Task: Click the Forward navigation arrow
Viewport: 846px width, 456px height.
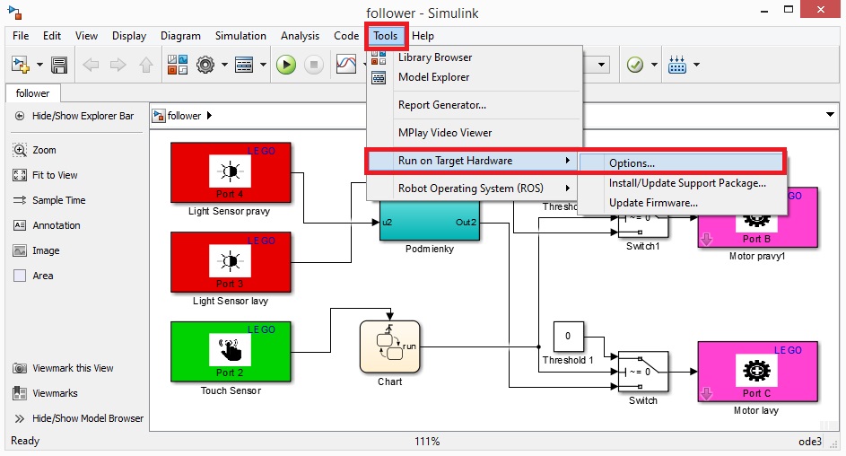Action: click(x=118, y=66)
